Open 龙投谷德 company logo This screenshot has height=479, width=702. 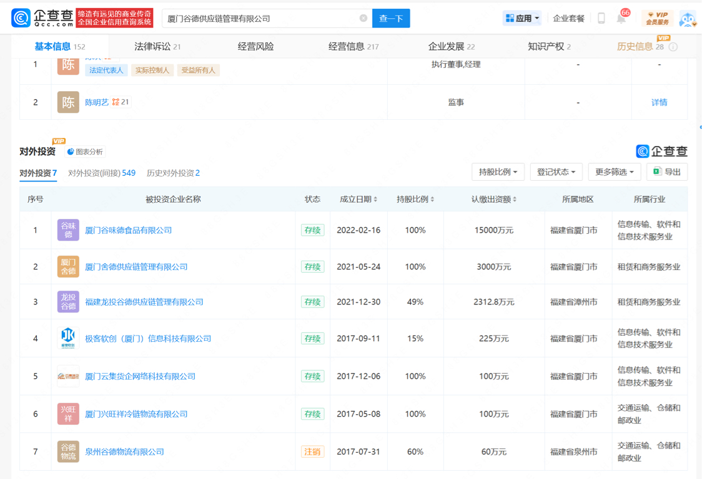coord(68,302)
